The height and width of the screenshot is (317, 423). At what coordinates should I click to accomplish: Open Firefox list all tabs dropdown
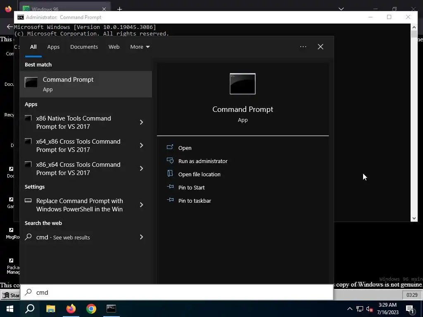coord(341,9)
